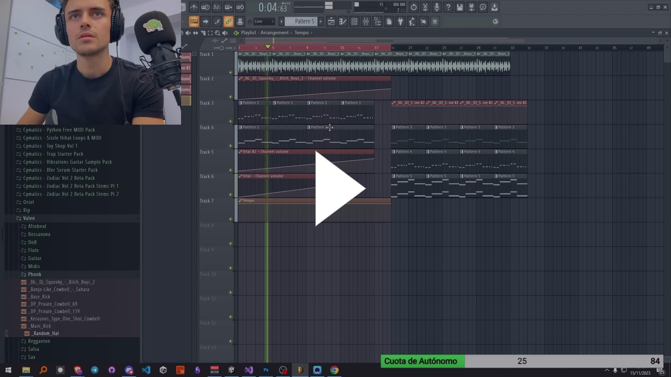The width and height of the screenshot is (671, 377).
Task: Click the one-click audio recording microphone
Action: click(x=437, y=7)
